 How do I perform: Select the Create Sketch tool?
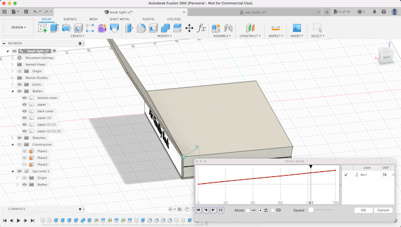coord(43,28)
